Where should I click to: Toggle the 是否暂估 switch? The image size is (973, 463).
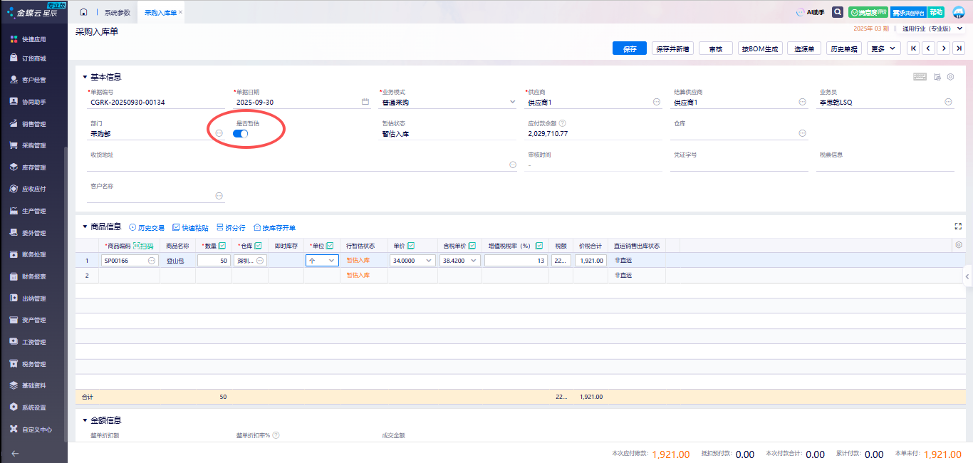pos(241,133)
